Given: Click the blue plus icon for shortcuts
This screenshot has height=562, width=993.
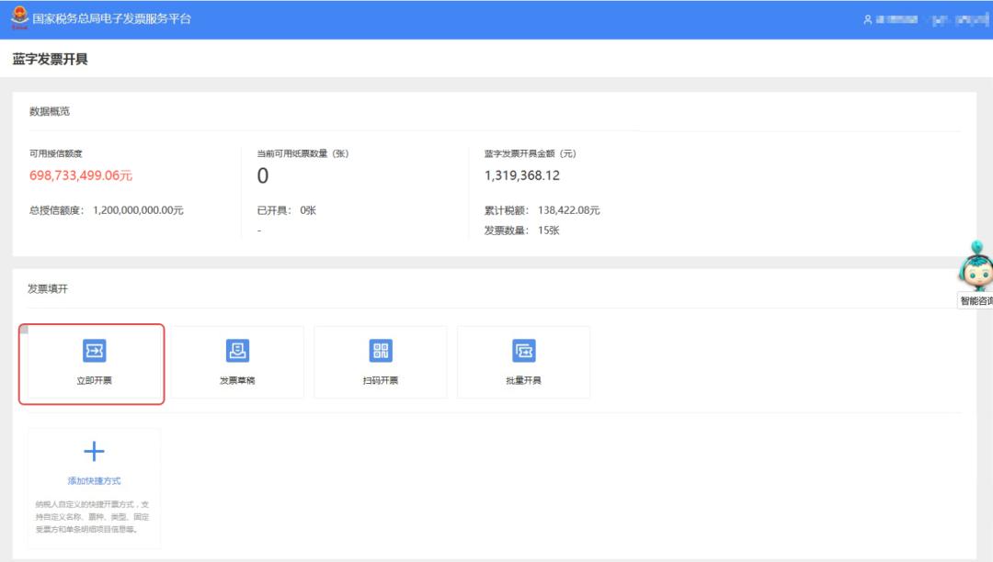Looking at the screenshot, I should coord(94,451).
